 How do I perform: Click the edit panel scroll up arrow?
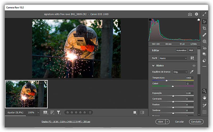[199, 48]
